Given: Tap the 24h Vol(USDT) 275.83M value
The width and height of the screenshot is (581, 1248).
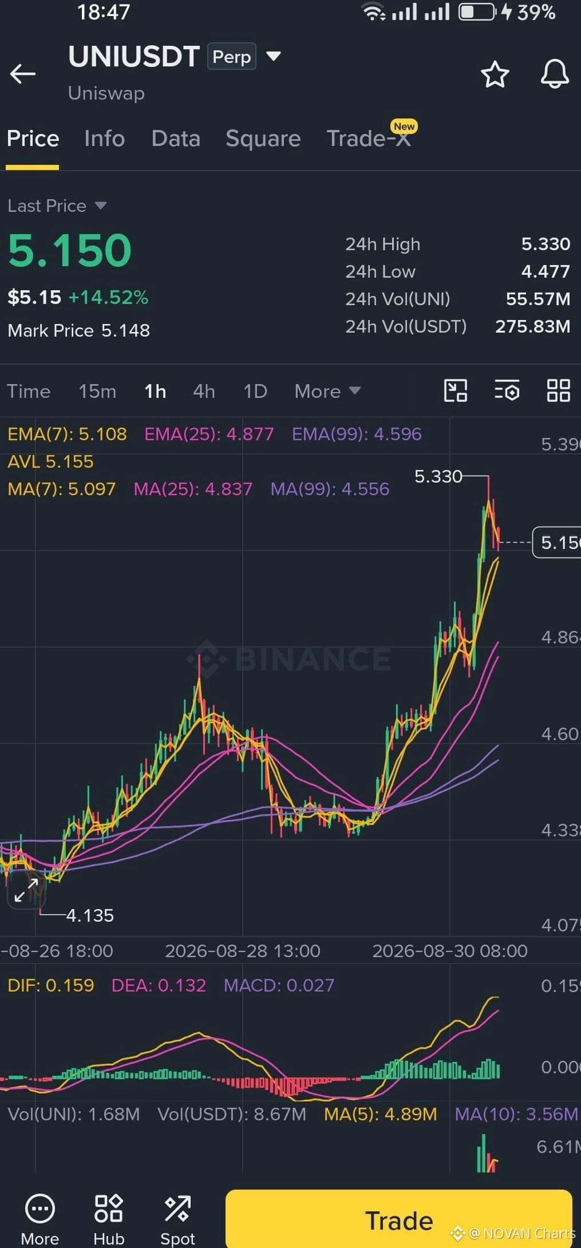Looking at the screenshot, I should click(532, 326).
